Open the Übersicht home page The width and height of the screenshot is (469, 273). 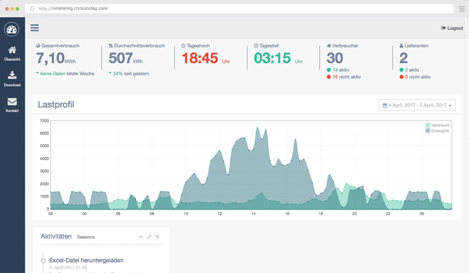12,53
